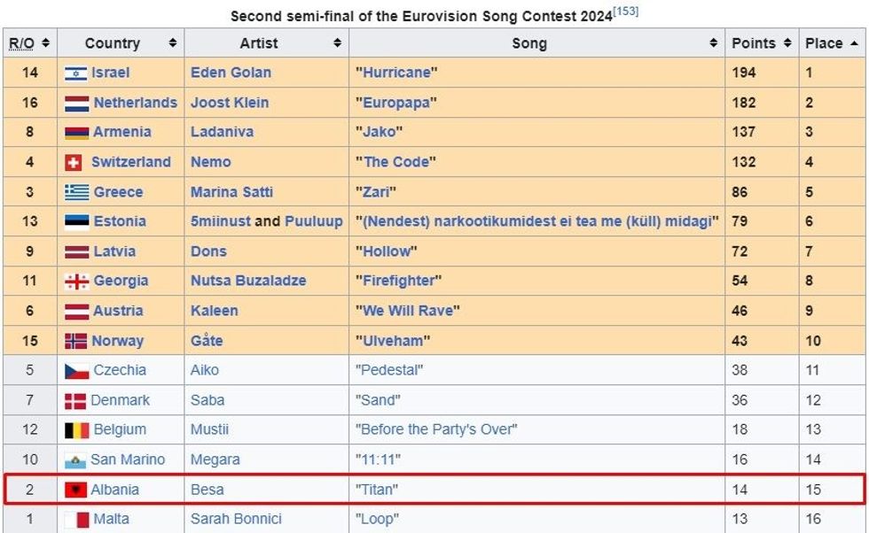Click the Switzerland flag icon
Image resolution: width=869 pixels, height=533 pixels.
[x=74, y=162]
